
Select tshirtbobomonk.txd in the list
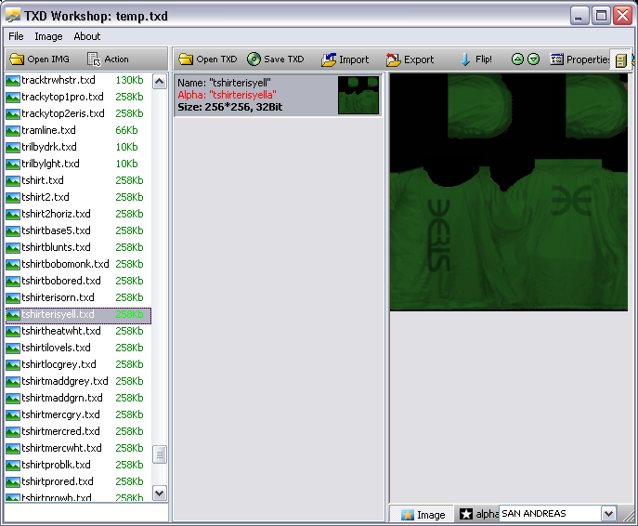click(78, 264)
